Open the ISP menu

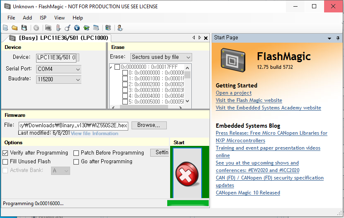43,18
